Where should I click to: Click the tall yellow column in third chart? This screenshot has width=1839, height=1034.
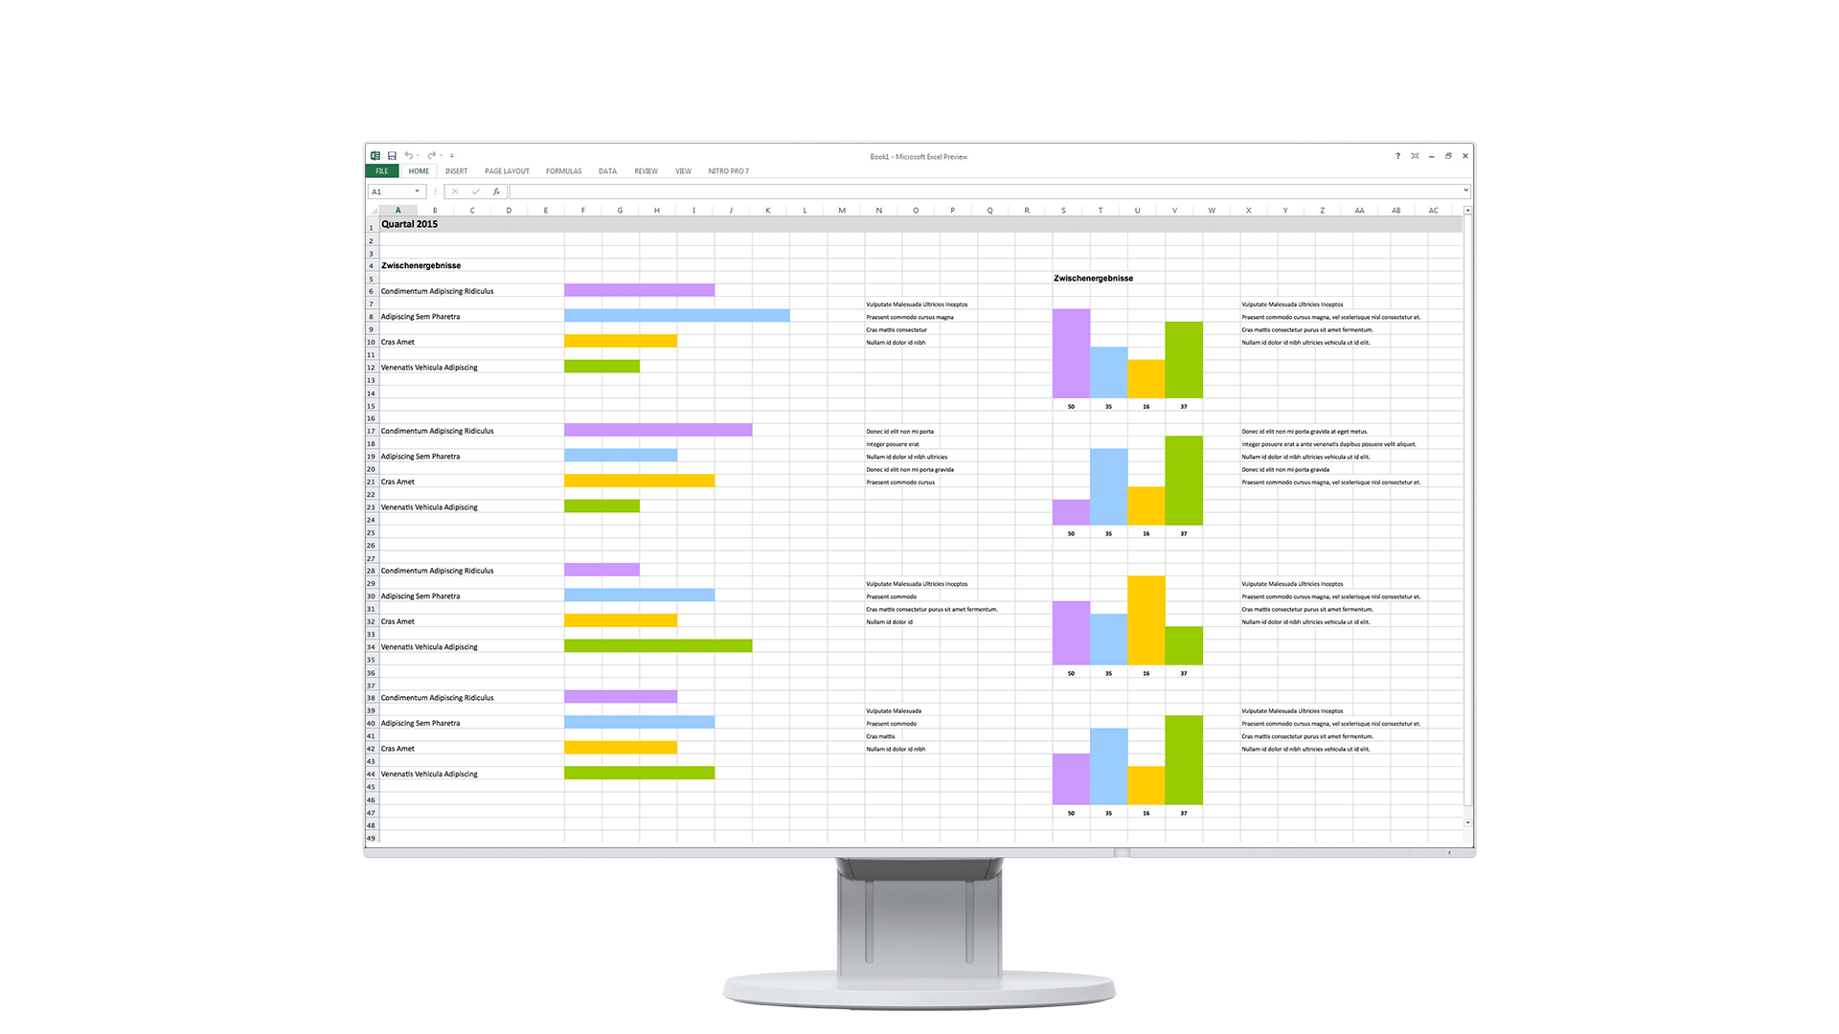coord(1147,620)
